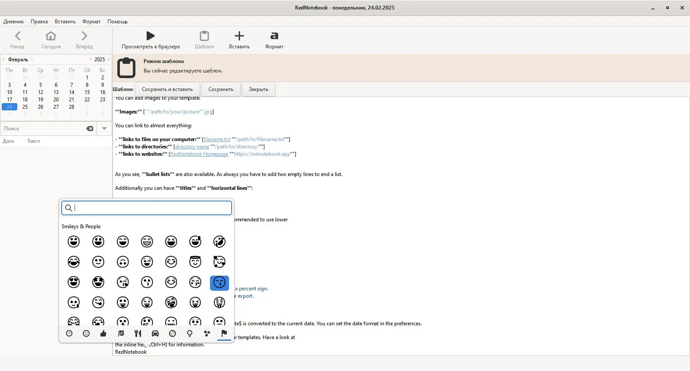This screenshot has width=690, height=371.
Task: Jump to today with Сегодня home icon
Action: click(x=51, y=40)
